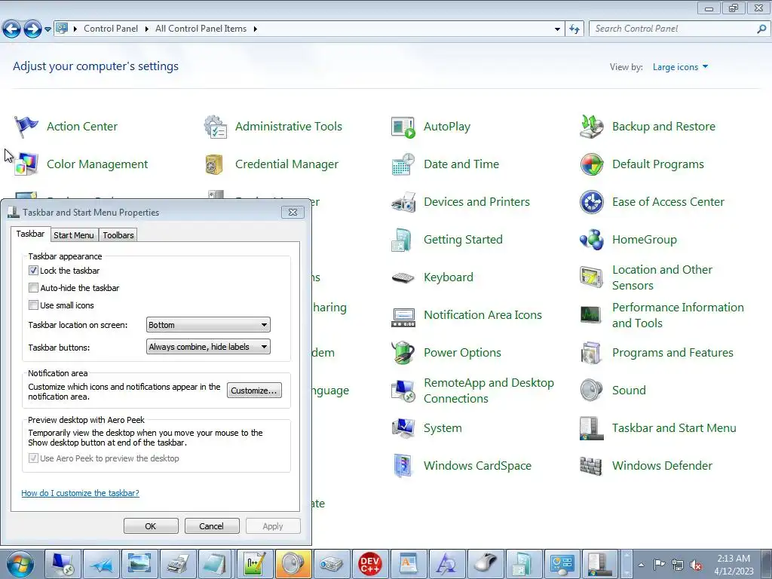Uncheck Lock the taskbar checkbox

coord(33,271)
